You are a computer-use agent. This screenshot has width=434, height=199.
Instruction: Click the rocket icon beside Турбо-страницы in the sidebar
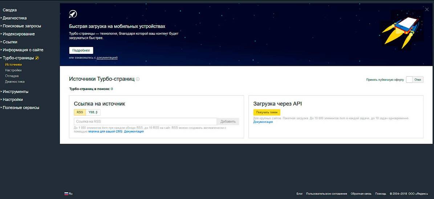(37, 58)
